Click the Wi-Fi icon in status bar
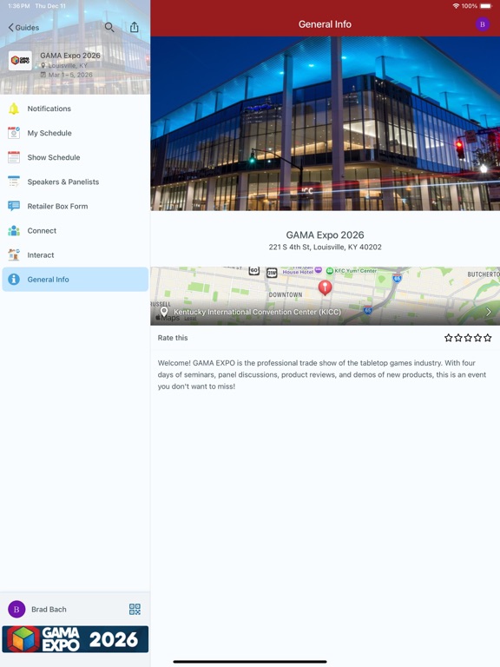This screenshot has width=500, height=667. (x=456, y=6)
